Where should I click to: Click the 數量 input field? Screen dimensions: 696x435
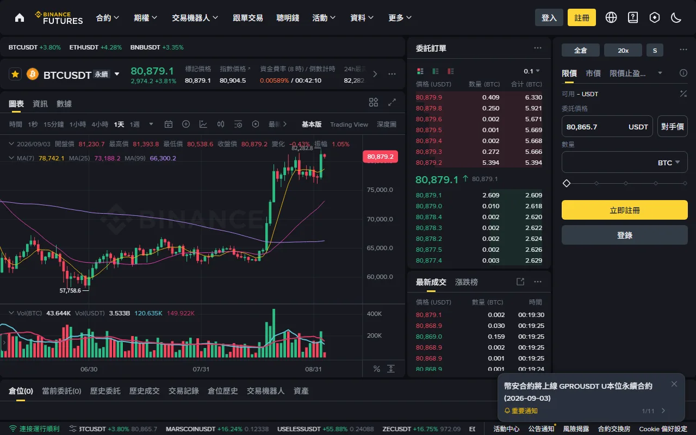click(x=625, y=162)
